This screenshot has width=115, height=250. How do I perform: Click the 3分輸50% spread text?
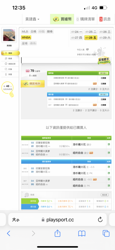(64, 146)
